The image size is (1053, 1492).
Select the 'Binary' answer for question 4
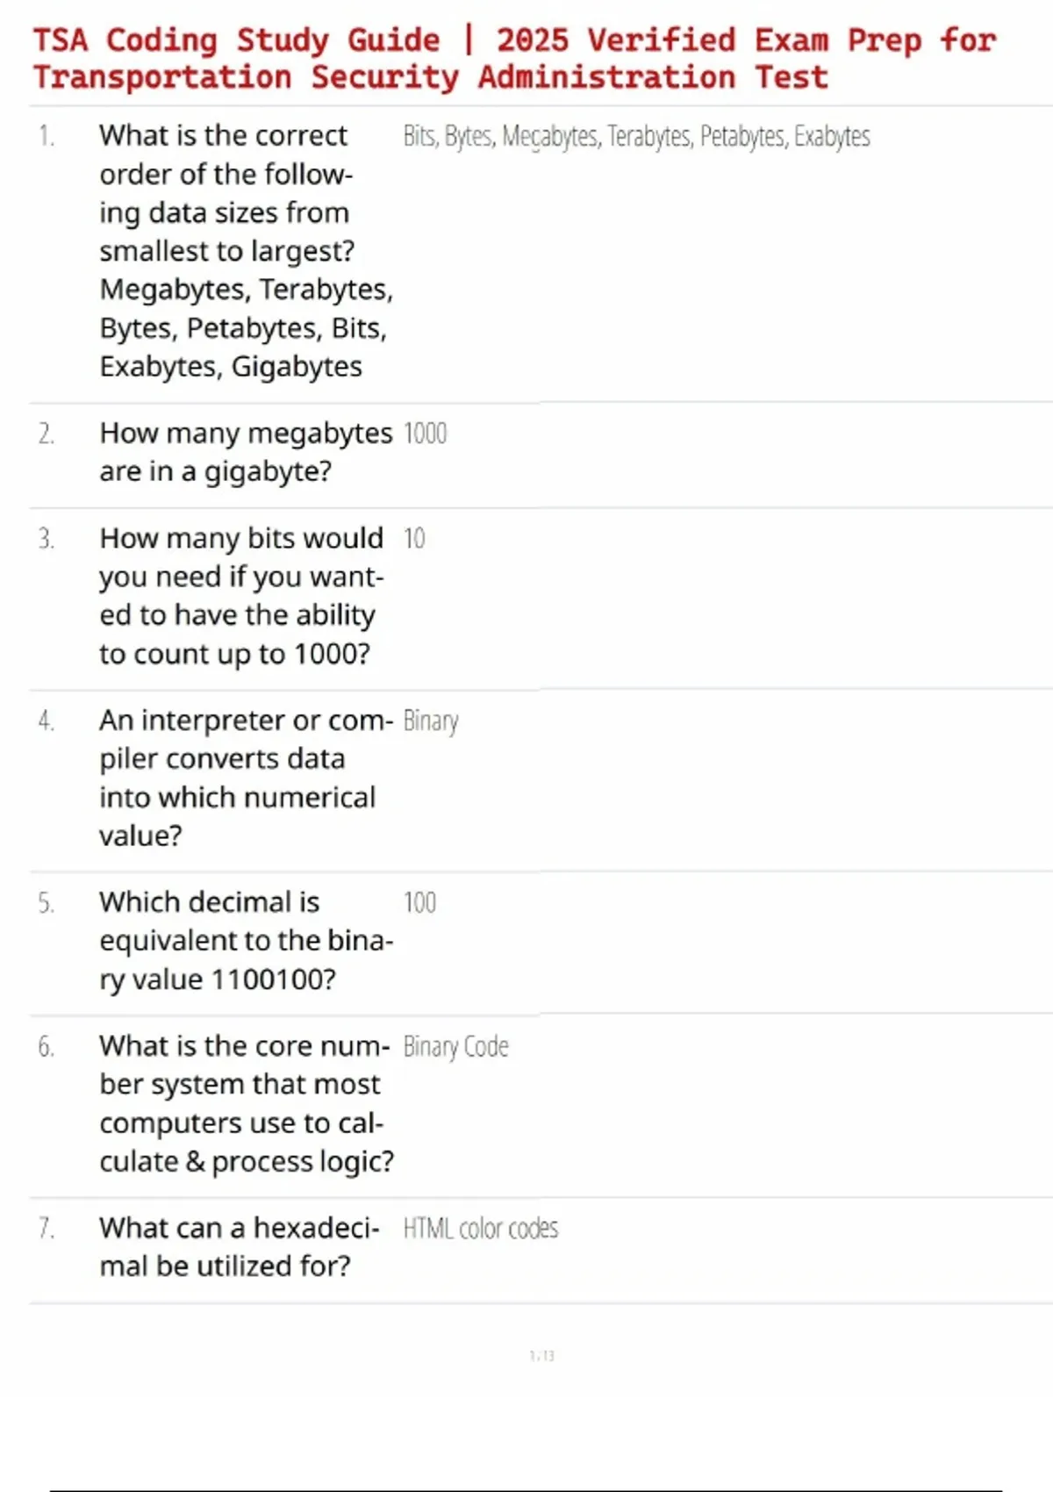coord(431,721)
